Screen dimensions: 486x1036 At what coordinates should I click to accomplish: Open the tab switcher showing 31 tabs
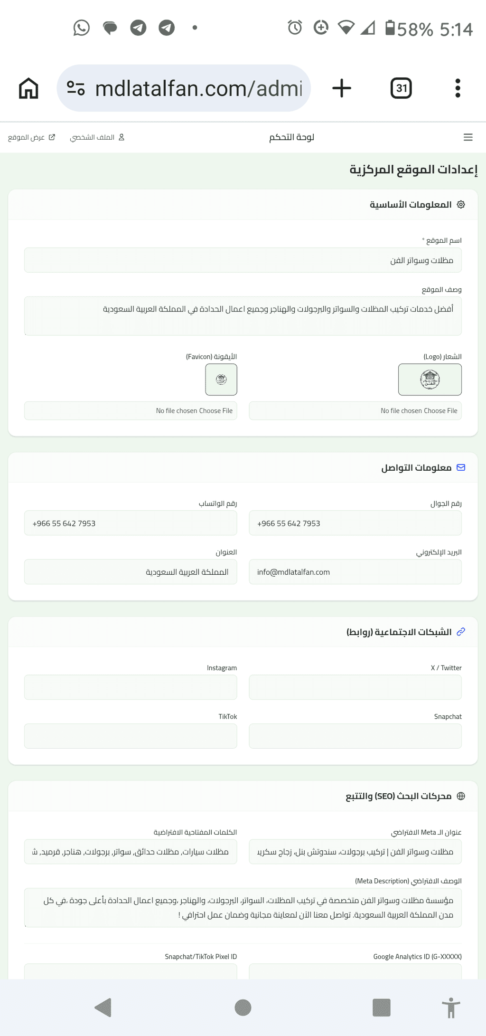tap(401, 88)
